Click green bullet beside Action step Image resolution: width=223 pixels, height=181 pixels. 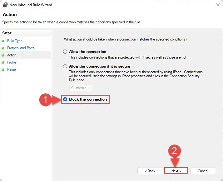3,55
